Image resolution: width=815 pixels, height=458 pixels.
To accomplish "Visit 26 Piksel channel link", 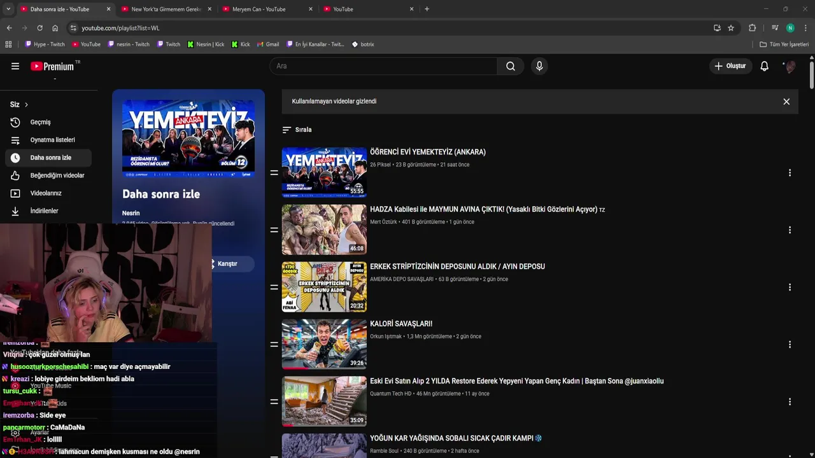I will click(x=380, y=165).
